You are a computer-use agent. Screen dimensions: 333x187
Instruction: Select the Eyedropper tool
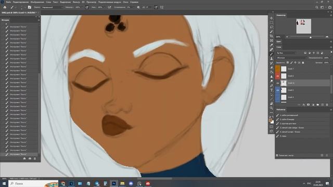coord(272,45)
